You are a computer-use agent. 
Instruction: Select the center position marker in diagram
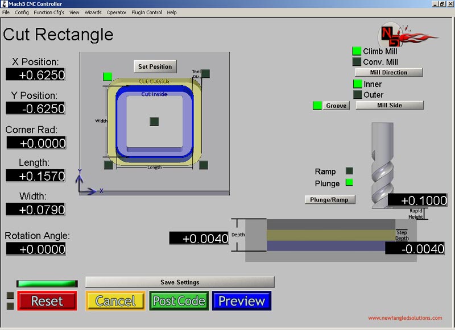(154, 122)
